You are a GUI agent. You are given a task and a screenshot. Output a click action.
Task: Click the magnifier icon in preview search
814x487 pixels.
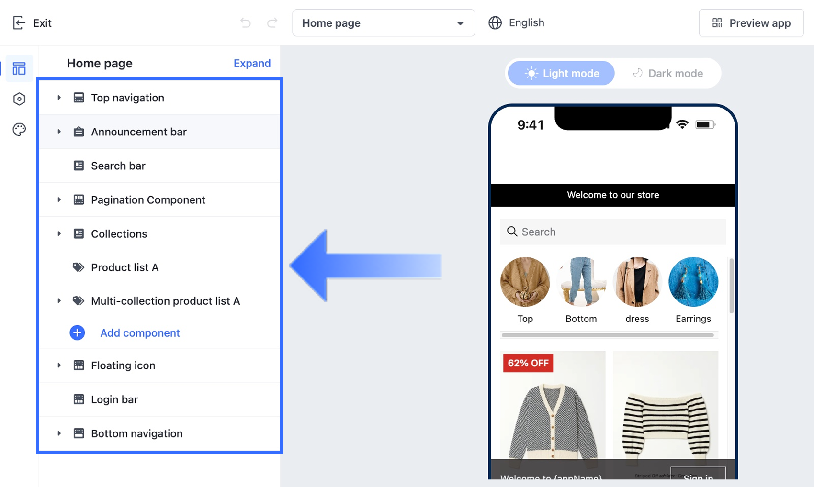512,232
